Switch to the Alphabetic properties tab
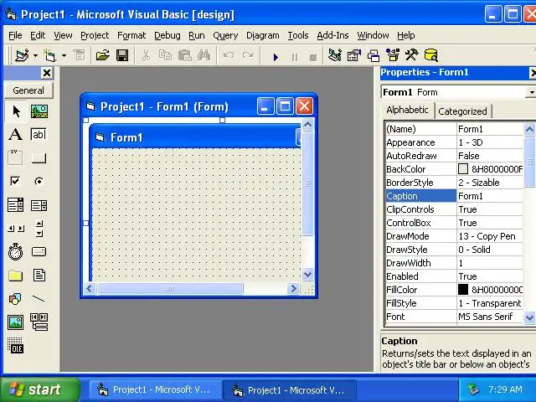Screen dimensions: 536x402 point(407,110)
